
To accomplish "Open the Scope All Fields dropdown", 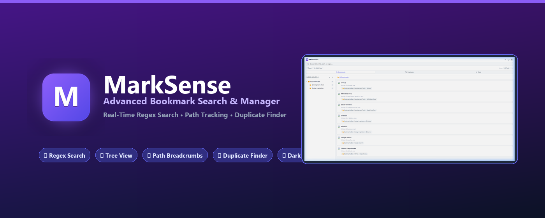I will click(x=508, y=68).
